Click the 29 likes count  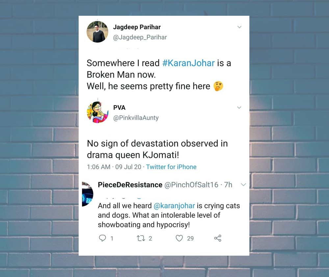pos(190,239)
